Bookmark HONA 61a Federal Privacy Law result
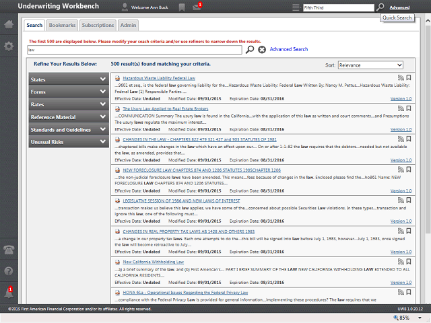The width and height of the screenshot is (431, 323). coord(409,292)
